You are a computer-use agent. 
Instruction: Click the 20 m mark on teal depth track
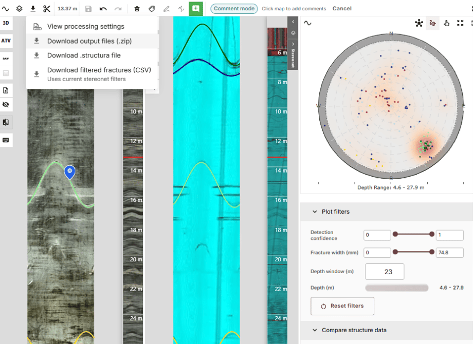click(x=281, y=259)
